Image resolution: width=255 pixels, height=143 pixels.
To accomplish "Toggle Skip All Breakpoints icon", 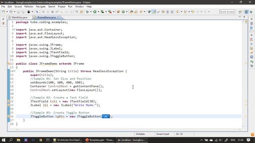I will (37, 12).
